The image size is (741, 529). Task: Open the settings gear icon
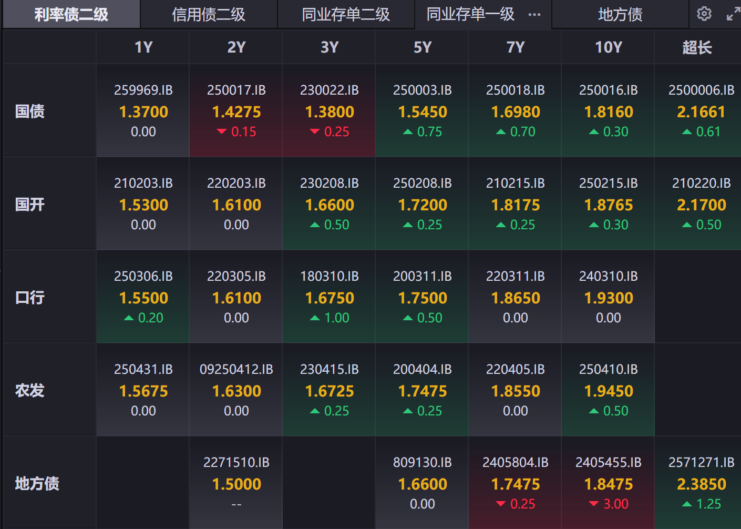coord(704,14)
